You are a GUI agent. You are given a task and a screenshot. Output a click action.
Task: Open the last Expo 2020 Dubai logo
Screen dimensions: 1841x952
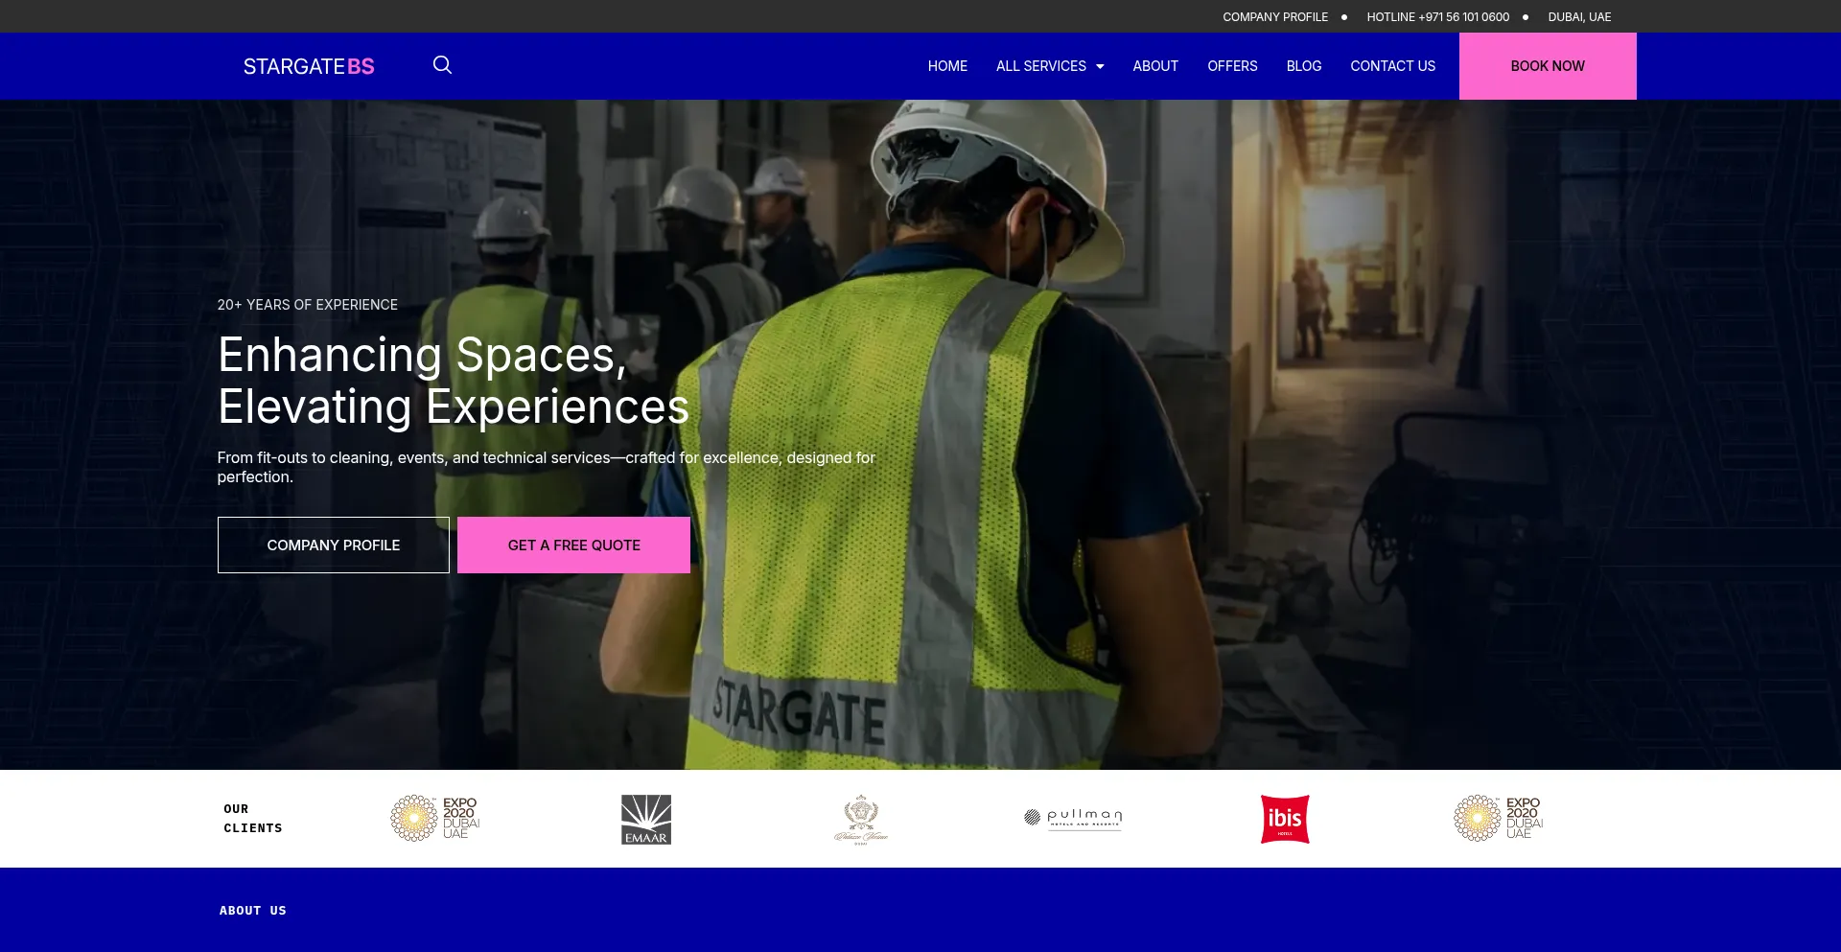pyautogui.click(x=1498, y=818)
